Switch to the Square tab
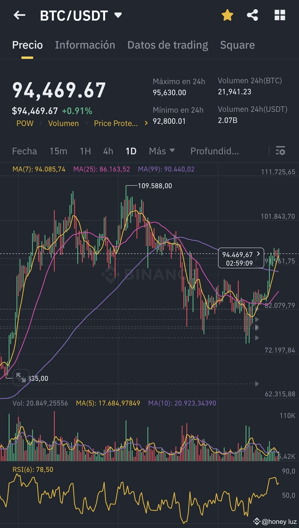This screenshot has height=528, width=299. point(237,45)
